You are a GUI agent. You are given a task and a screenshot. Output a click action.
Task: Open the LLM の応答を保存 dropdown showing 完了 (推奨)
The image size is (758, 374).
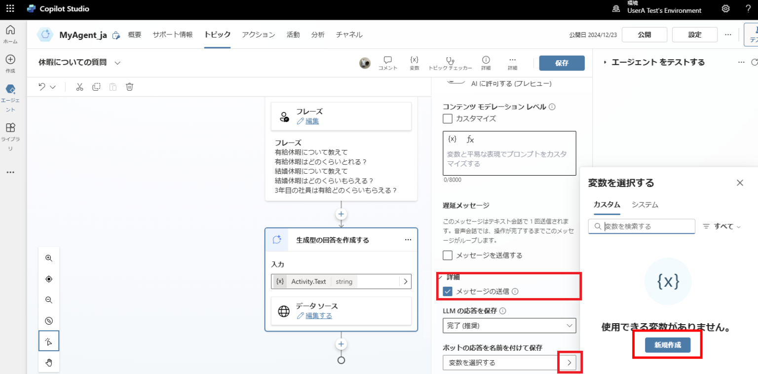pos(509,326)
